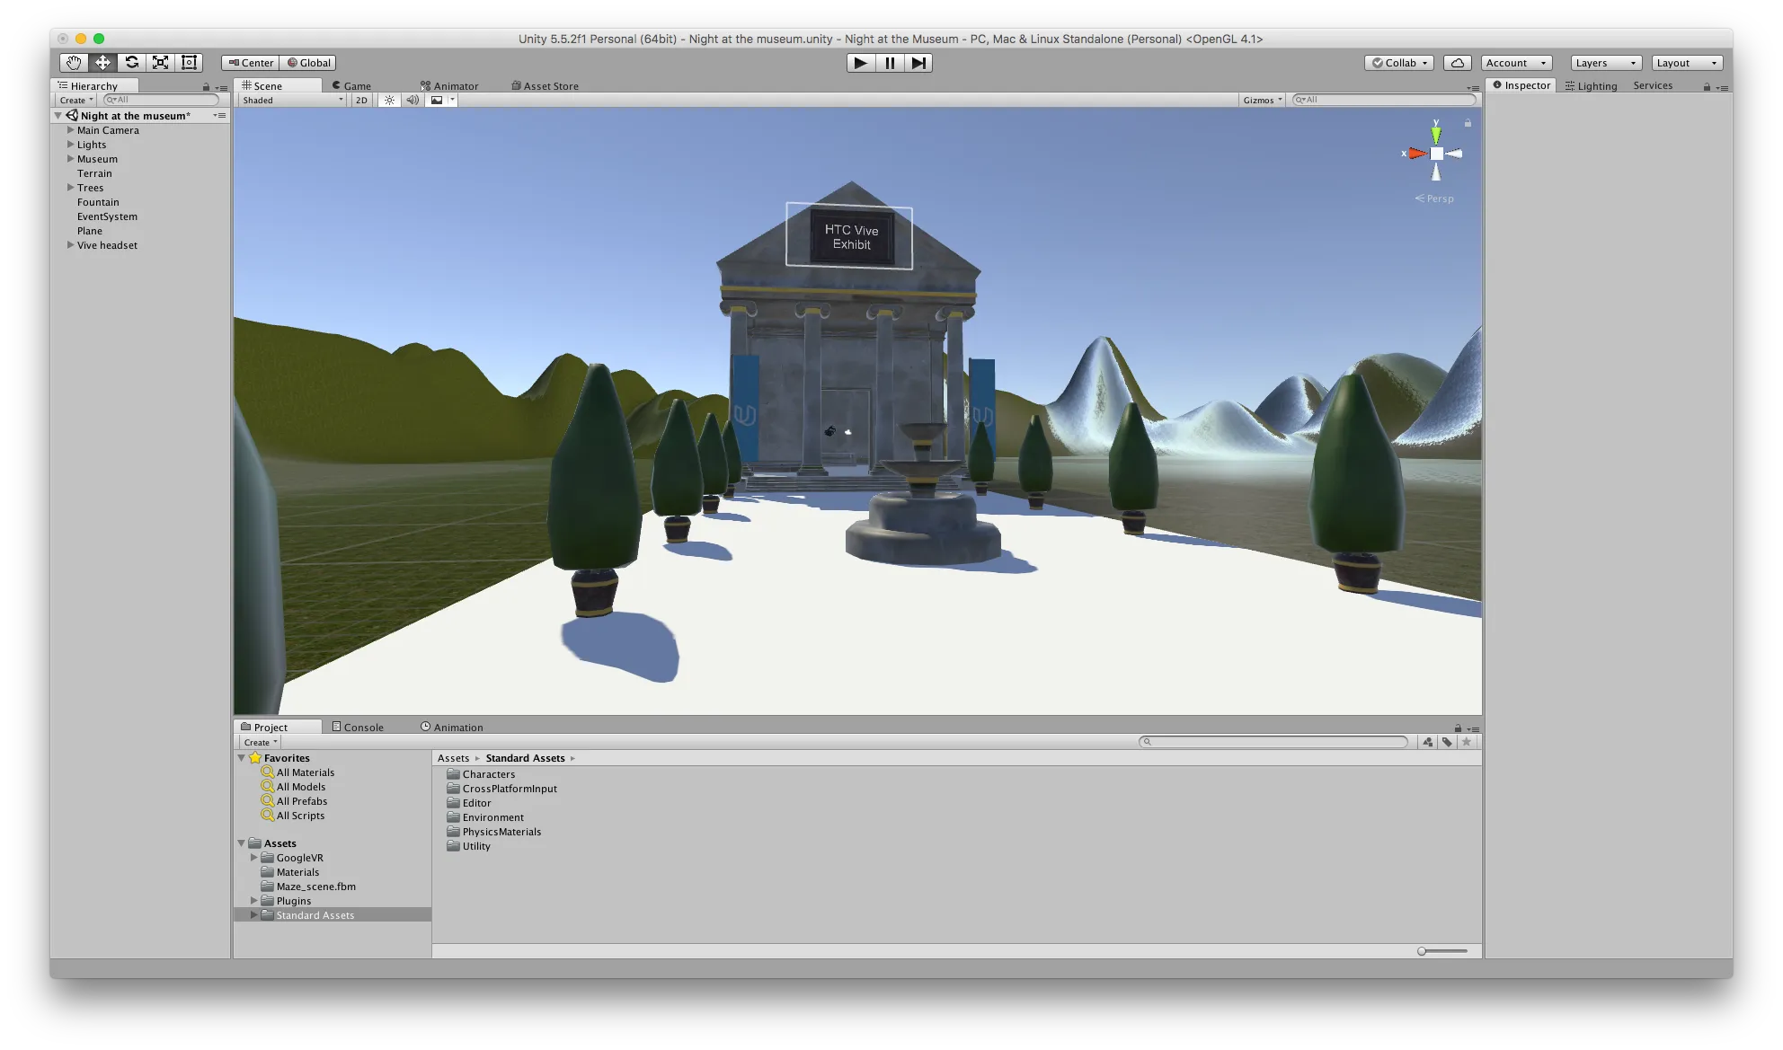Toggle scene lighting sun icon
Image resolution: width=1783 pixels, height=1050 pixels.
389,101
